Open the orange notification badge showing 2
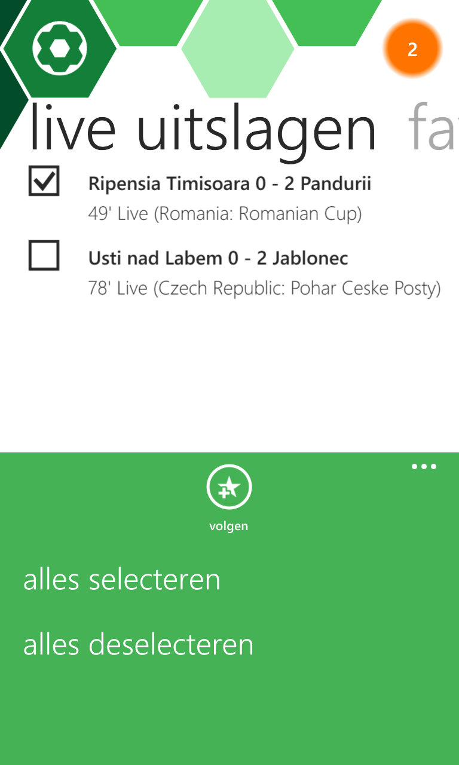Screen dimensions: 459x765 pos(412,50)
